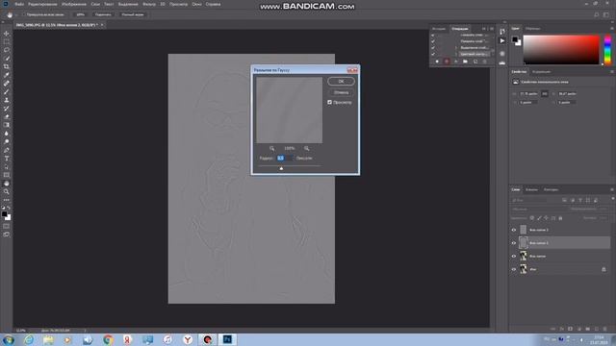Select the Brush tool
Viewport: 616px width, 346px height.
(7, 92)
